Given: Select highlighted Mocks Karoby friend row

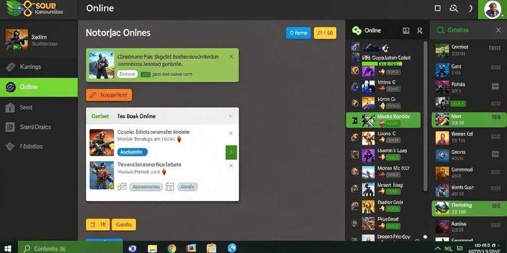Looking at the screenshot, I should pos(383,120).
